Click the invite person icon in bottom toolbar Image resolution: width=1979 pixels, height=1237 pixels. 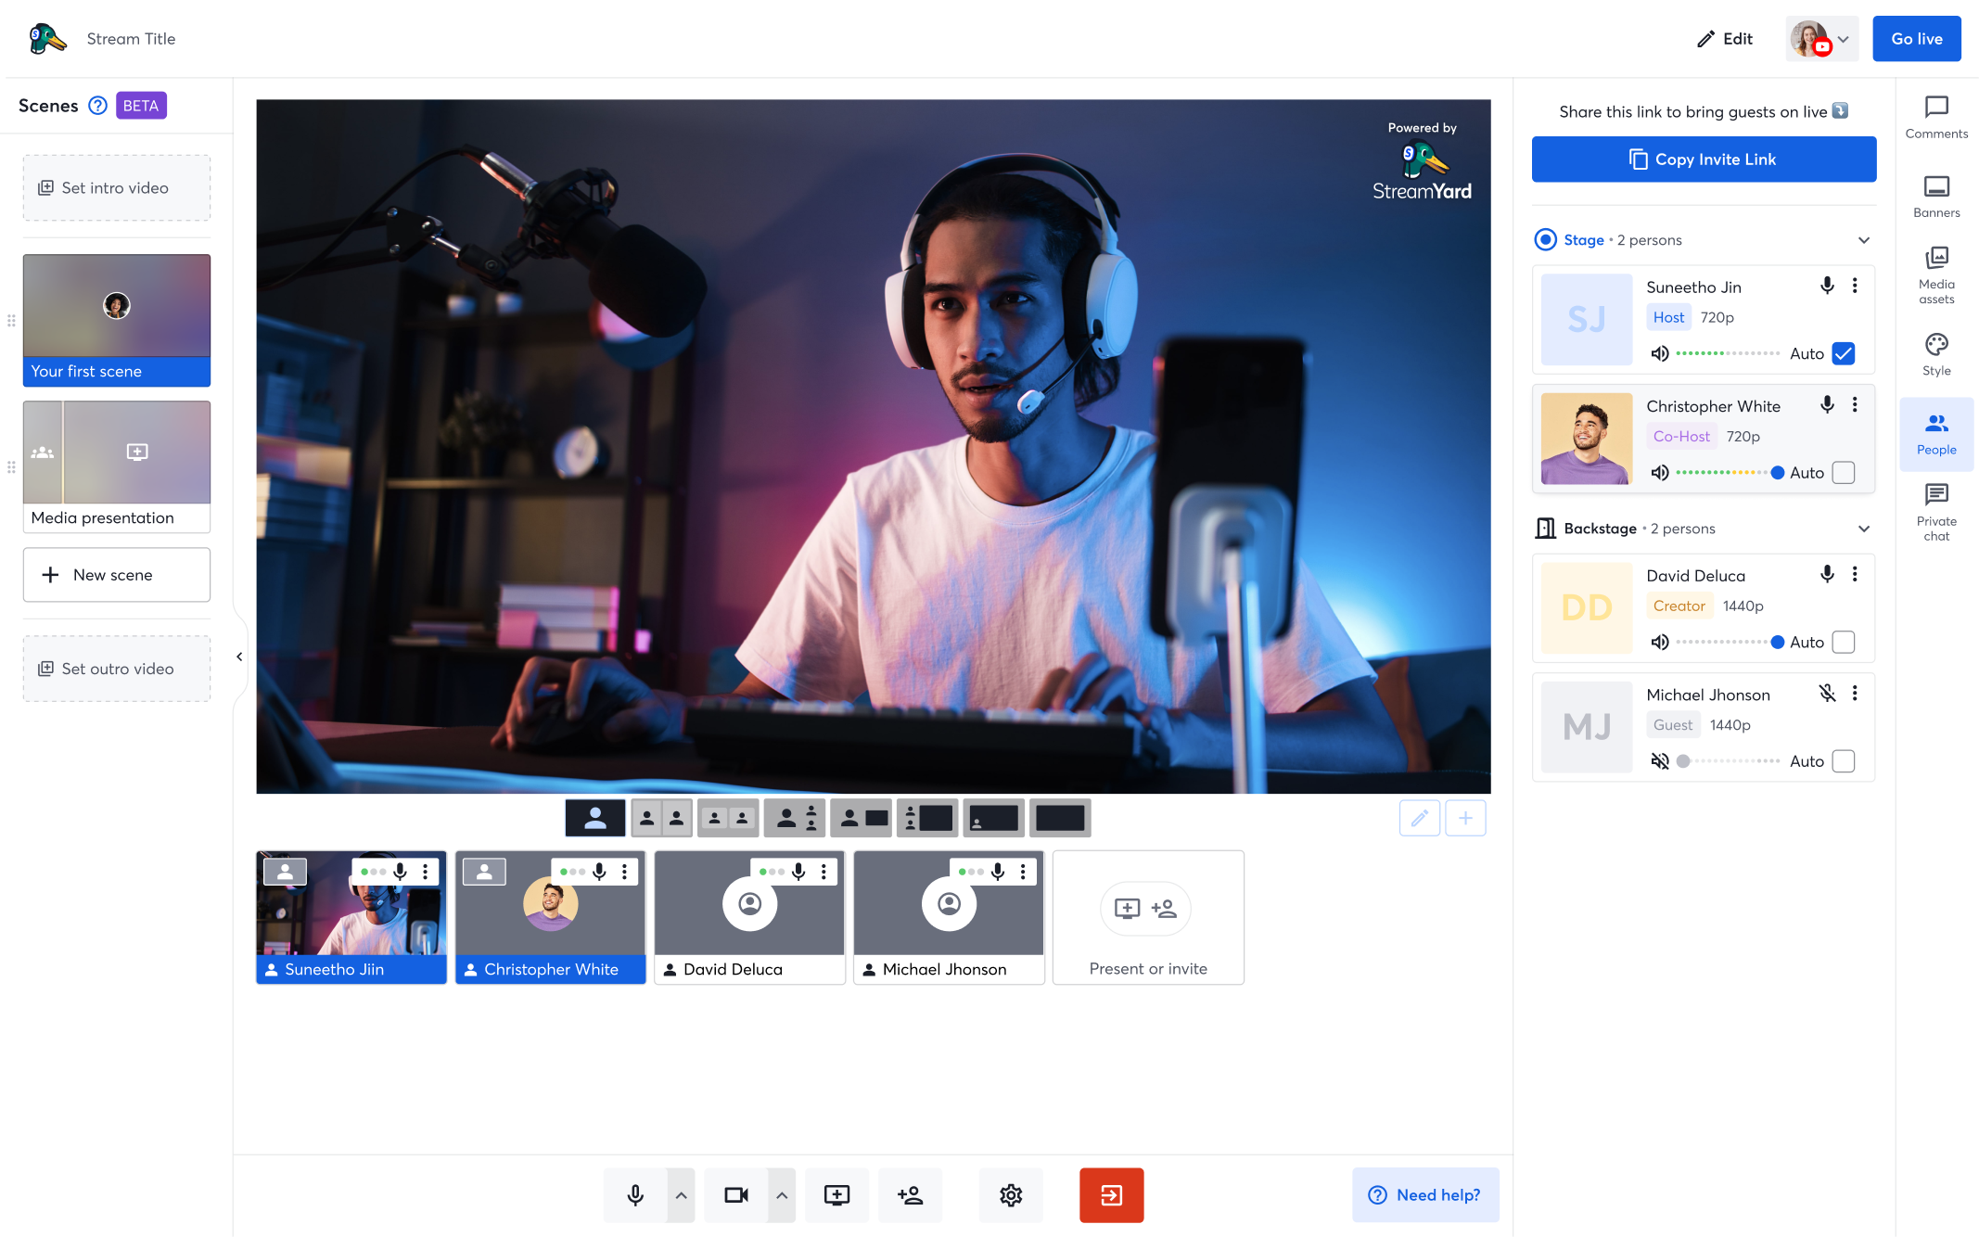[x=910, y=1195]
